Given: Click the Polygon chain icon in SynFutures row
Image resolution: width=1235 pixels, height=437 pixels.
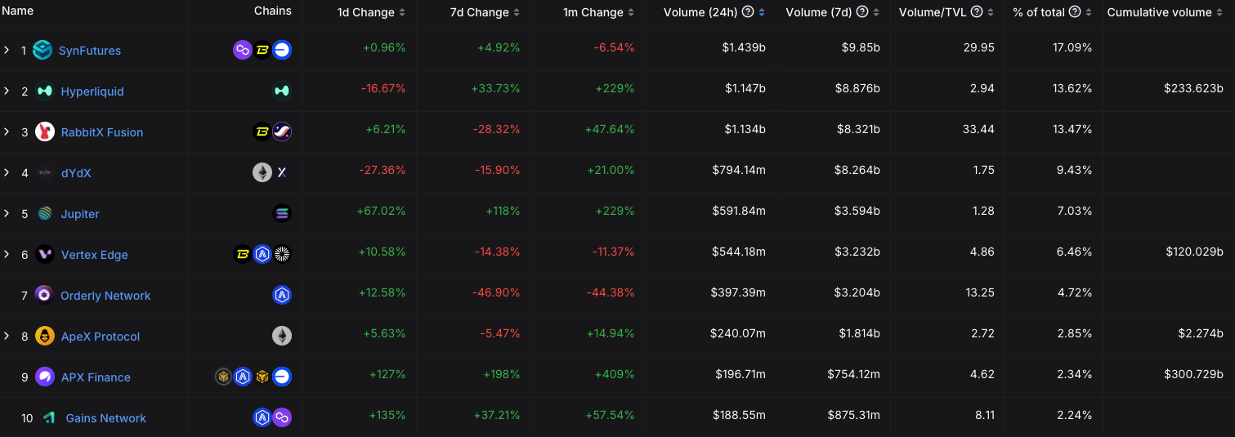Looking at the screenshot, I should (243, 51).
